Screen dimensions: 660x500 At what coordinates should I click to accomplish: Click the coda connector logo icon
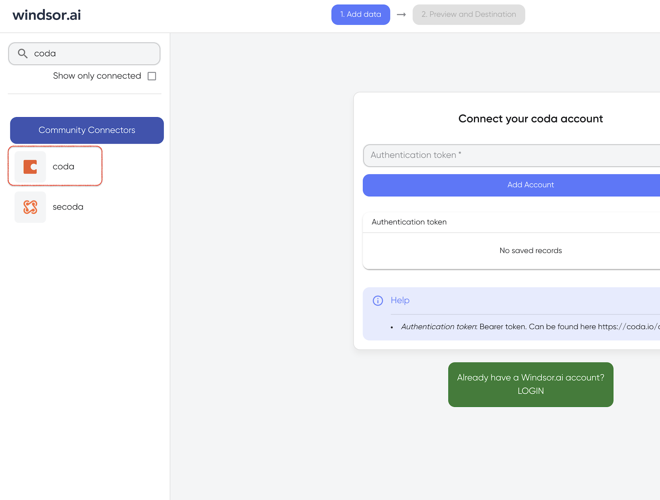point(30,167)
